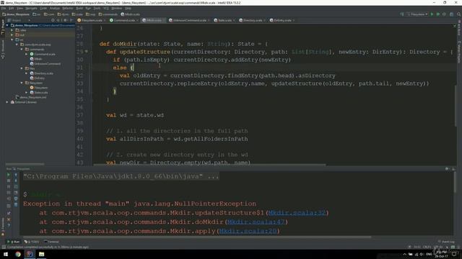Collapse the commands package
Image resolution: width=462 pixels, height=259 pixels.
22,50
